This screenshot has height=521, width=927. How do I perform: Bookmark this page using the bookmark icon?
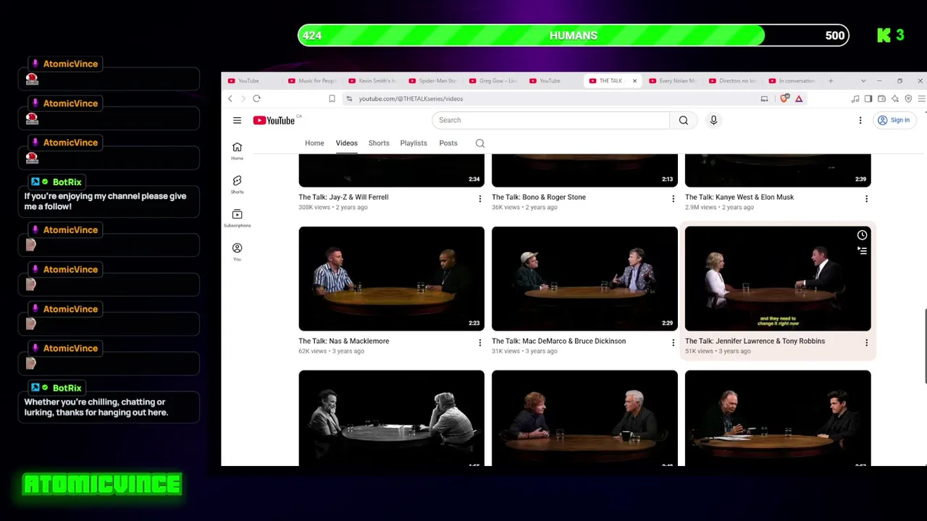tap(332, 98)
